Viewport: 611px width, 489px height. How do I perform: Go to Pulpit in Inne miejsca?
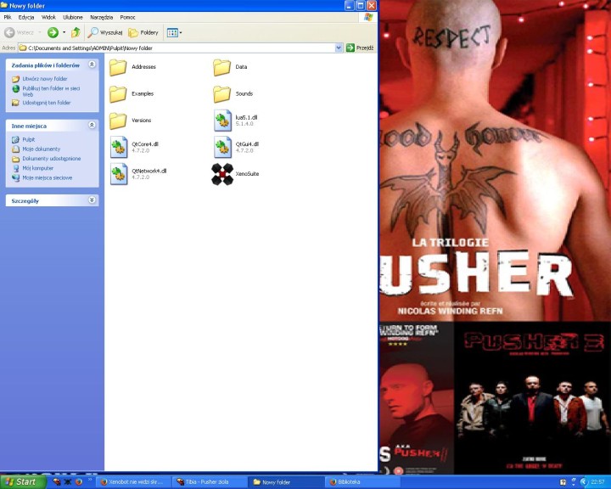[x=29, y=139]
